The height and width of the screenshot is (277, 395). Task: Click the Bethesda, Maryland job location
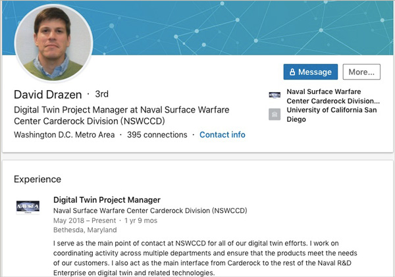click(x=85, y=230)
